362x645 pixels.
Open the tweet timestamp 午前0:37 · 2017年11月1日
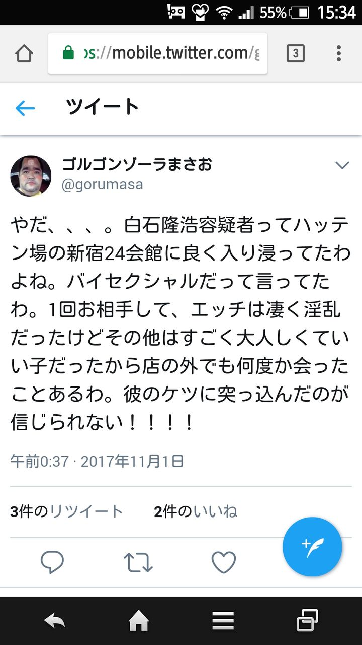tap(97, 461)
